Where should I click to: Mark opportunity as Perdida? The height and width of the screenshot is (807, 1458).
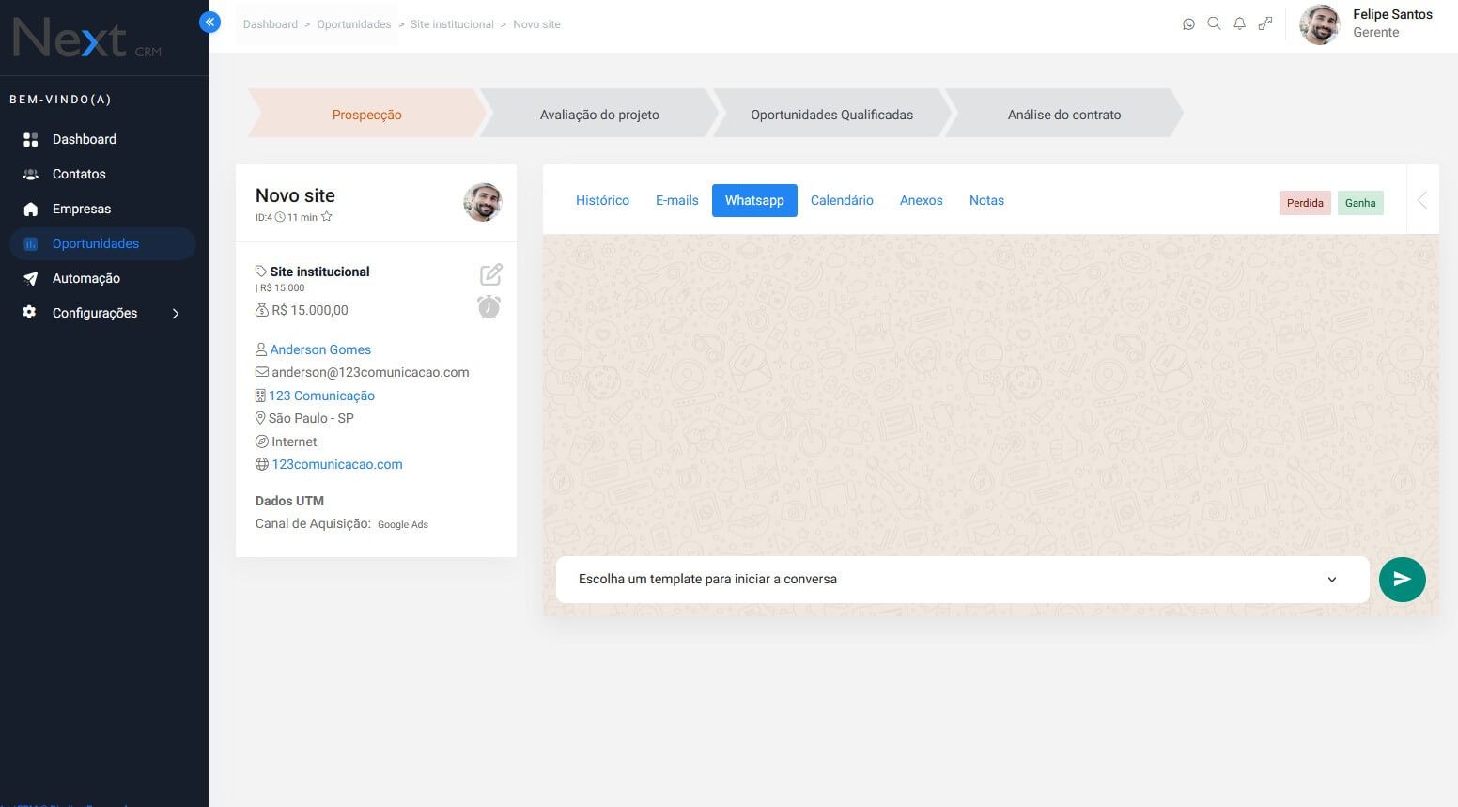[1305, 203]
